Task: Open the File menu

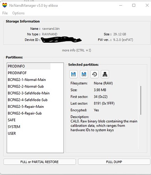Action: tap(5, 13)
